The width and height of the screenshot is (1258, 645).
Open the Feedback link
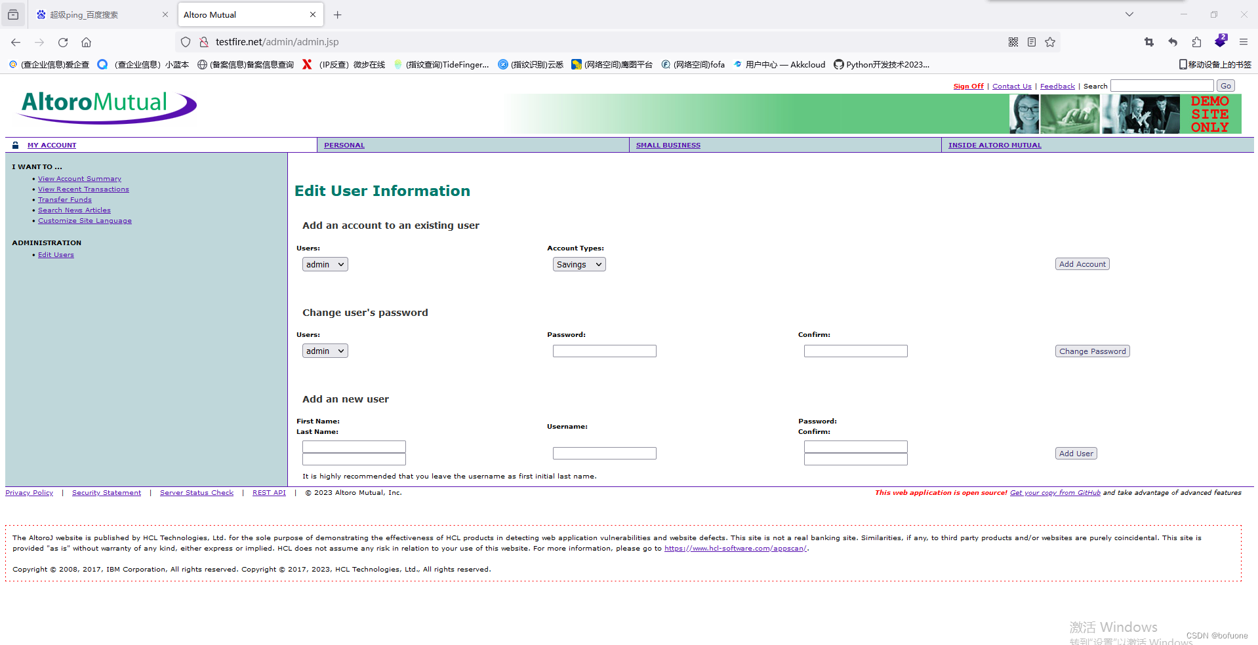click(x=1057, y=86)
